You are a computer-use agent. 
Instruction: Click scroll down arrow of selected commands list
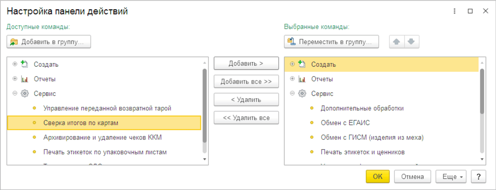point(482,159)
